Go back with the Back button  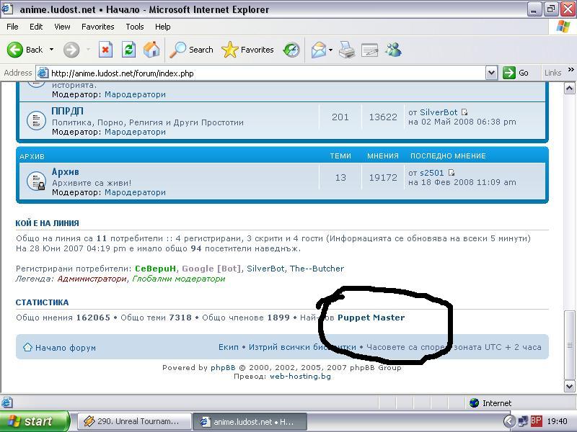coord(25,50)
